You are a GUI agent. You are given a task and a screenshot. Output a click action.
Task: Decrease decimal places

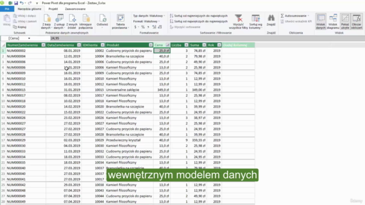click(x=160, y=27)
